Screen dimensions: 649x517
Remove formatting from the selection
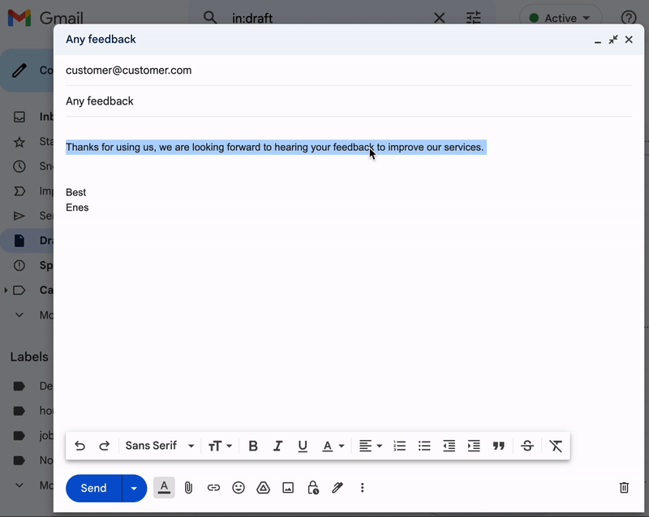click(556, 446)
